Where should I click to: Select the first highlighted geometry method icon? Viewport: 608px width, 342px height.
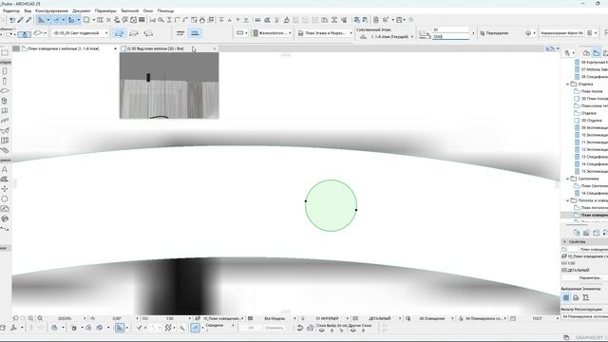(x=119, y=33)
